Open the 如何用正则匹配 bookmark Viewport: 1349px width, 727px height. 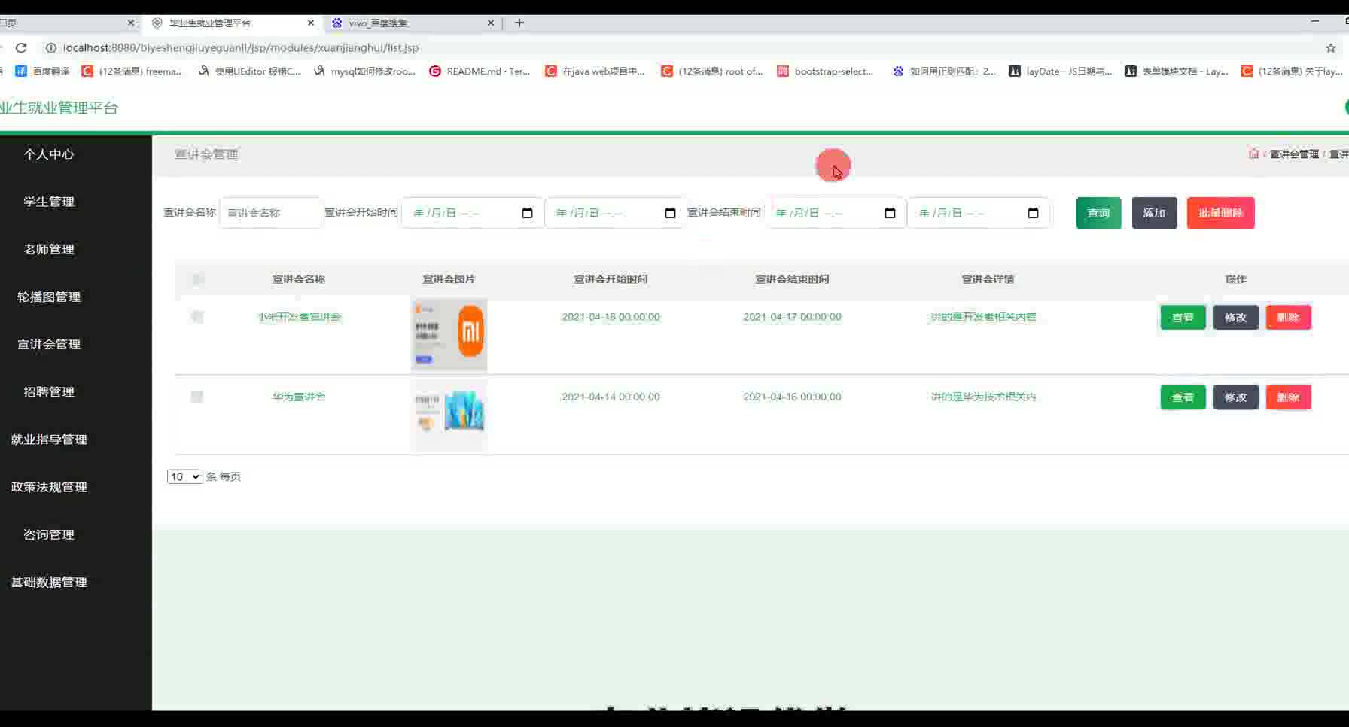point(944,71)
